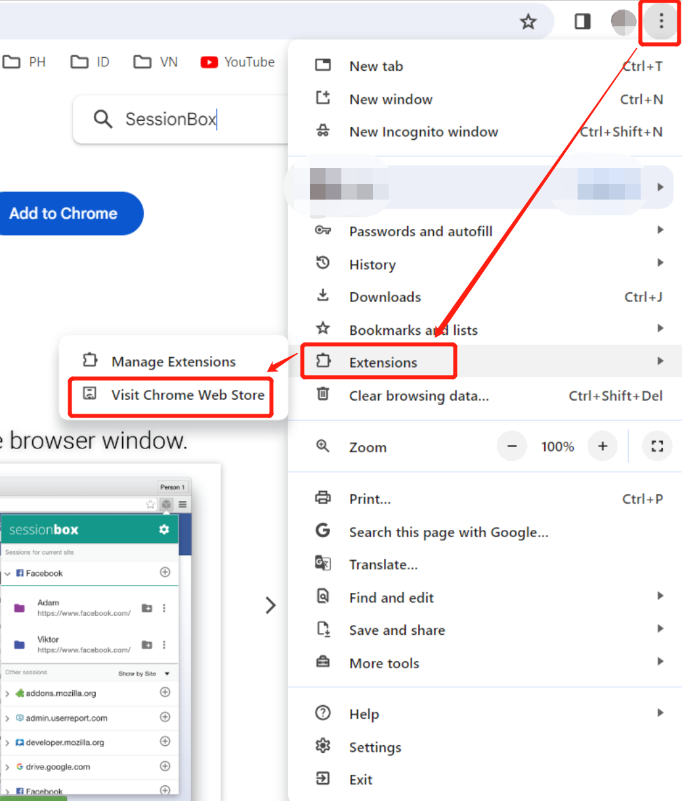This screenshot has height=801, width=682.
Task: Click the magnifier icon beside Zoom
Action: pyautogui.click(x=323, y=446)
